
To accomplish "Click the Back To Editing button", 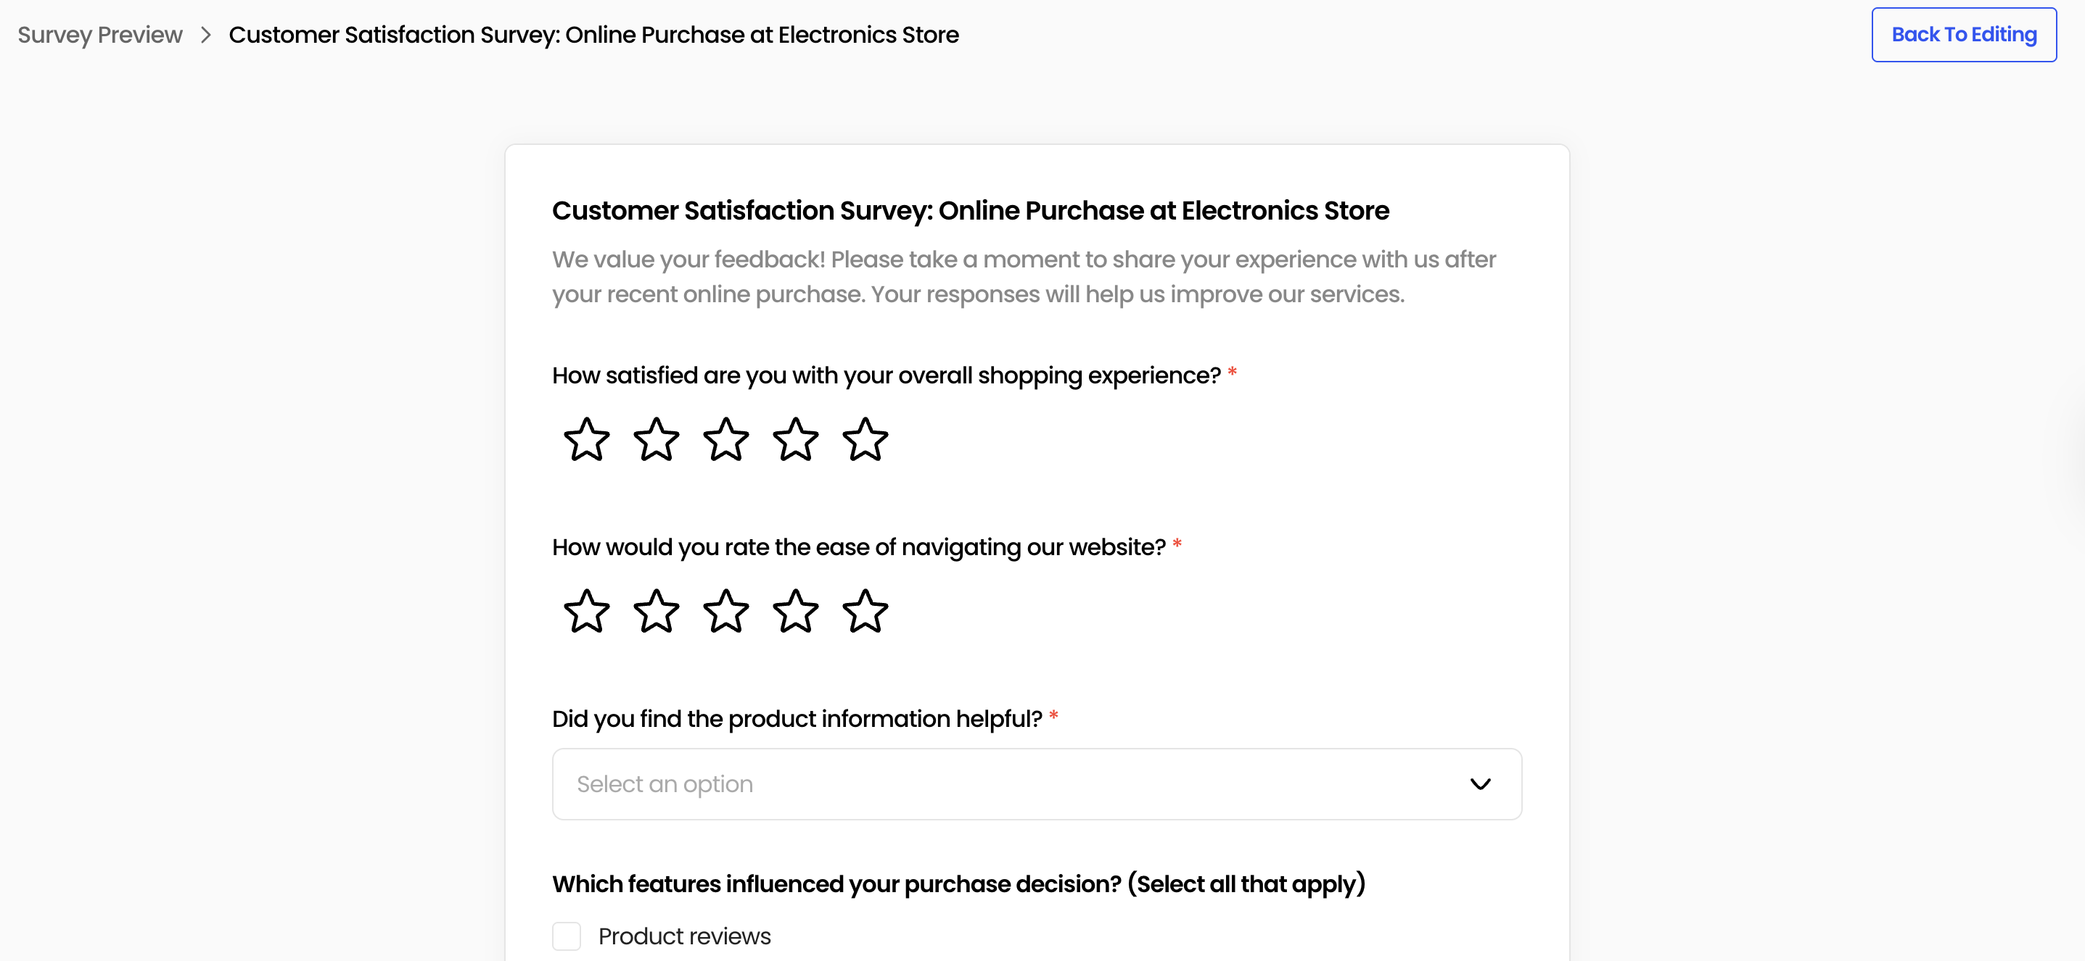I will click(1963, 34).
